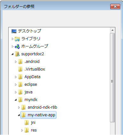Click the supportdoc2 user folder icon
Viewport: 123px width, 135px height.
[x=17, y=54]
